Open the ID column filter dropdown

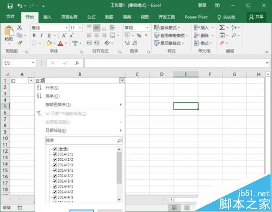point(31,80)
